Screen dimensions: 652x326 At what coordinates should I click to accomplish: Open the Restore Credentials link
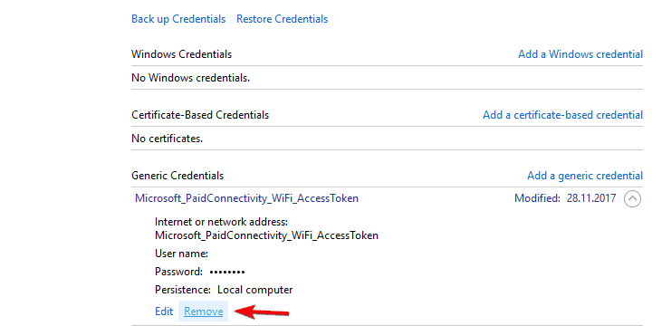(283, 19)
